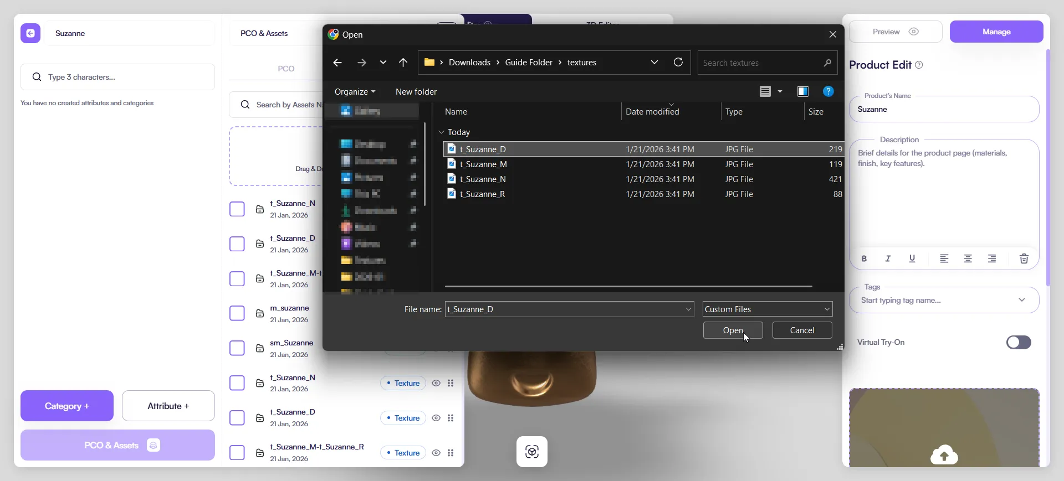Switch to the PCO tab
This screenshot has width=1064, height=481.
pyautogui.click(x=286, y=69)
